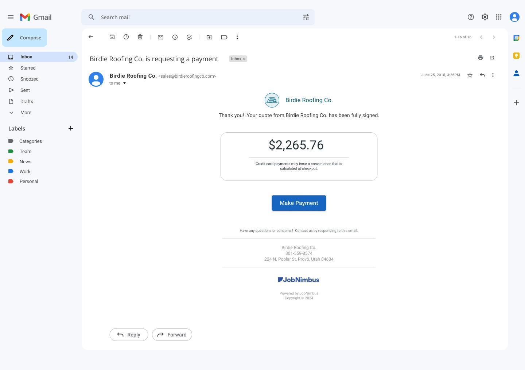Mark the email as unread
This screenshot has width=525, height=370.
click(x=160, y=37)
